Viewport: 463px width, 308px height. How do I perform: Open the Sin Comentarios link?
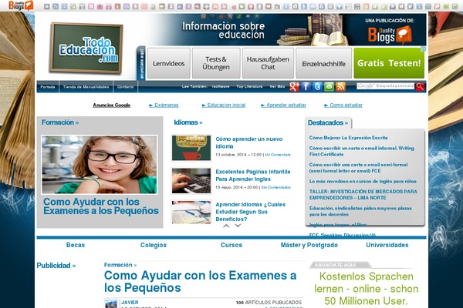point(275,187)
